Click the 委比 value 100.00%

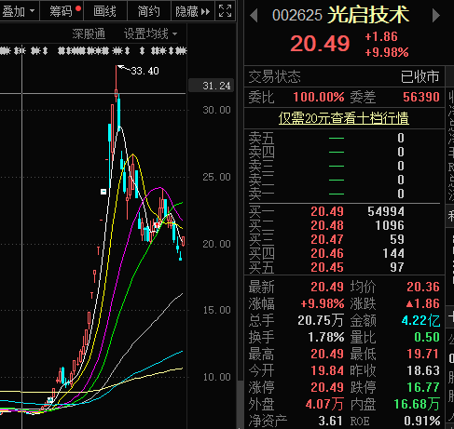click(319, 97)
